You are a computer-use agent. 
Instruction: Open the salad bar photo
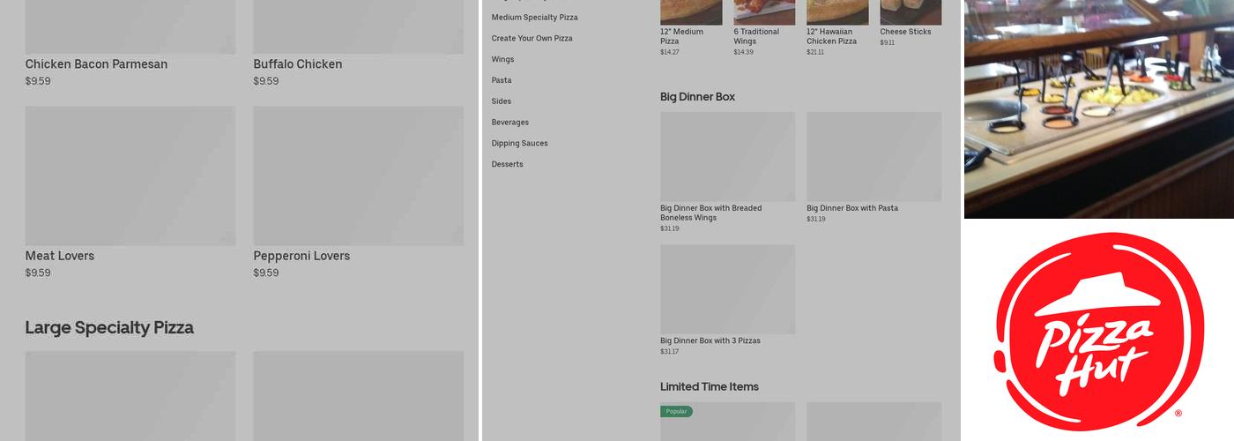pyautogui.click(x=1099, y=108)
